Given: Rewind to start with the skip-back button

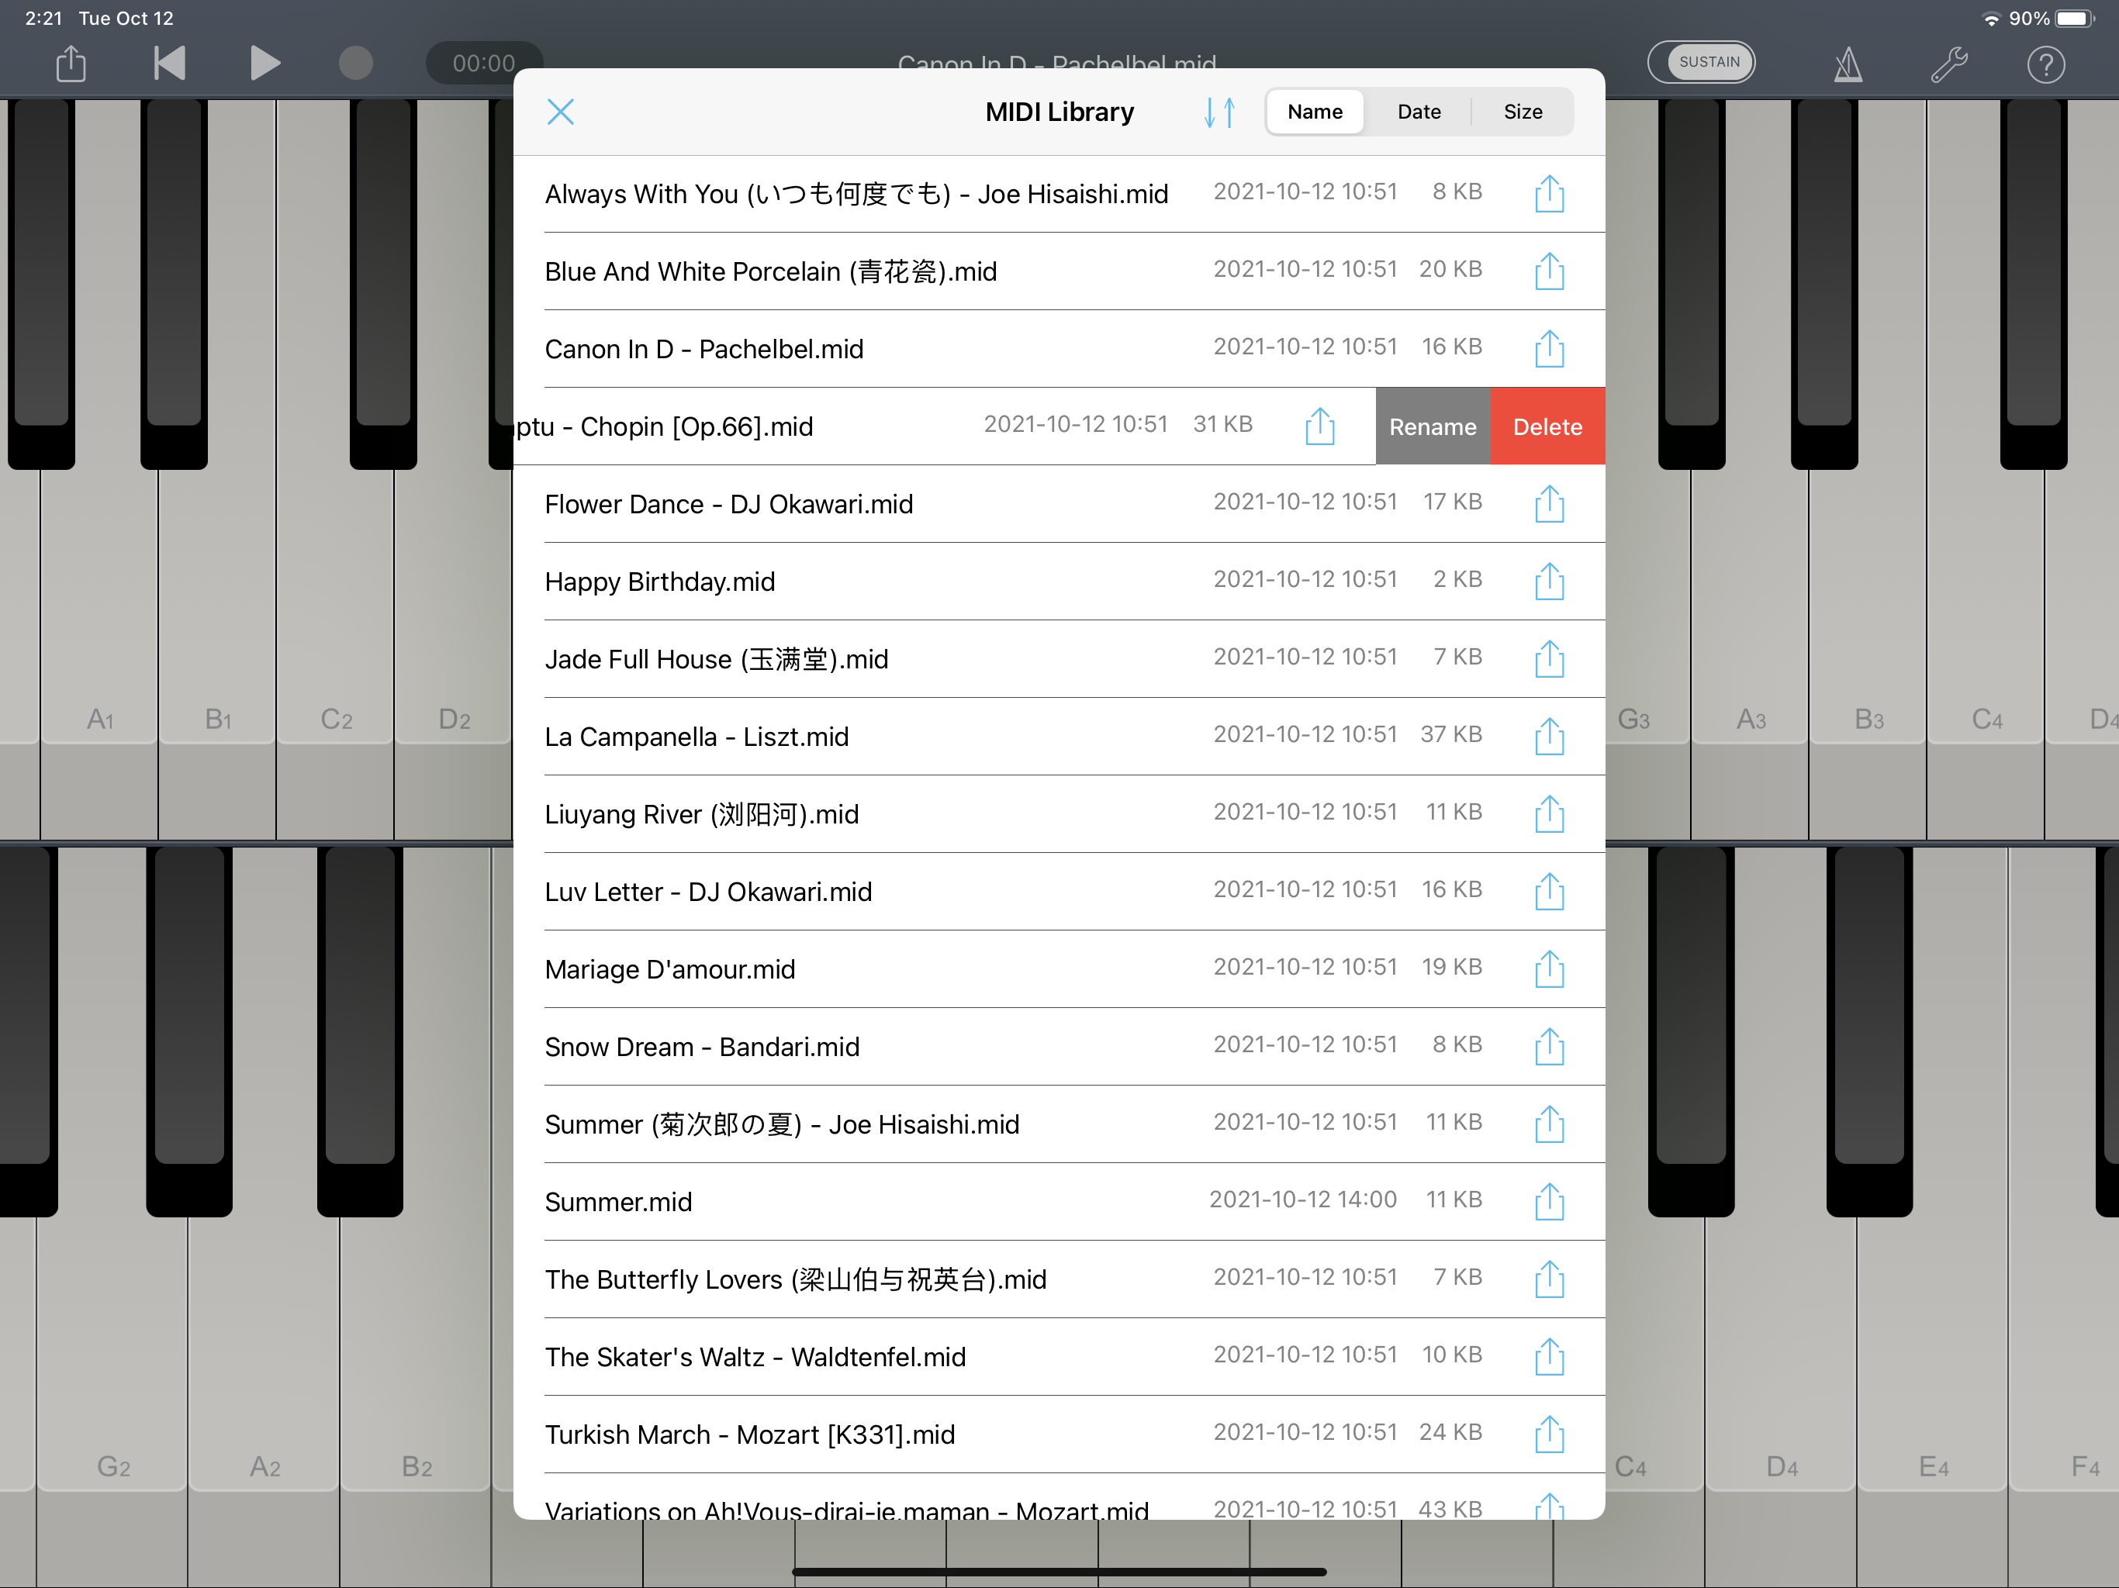Looking at the screenshot, I should 170,64.
